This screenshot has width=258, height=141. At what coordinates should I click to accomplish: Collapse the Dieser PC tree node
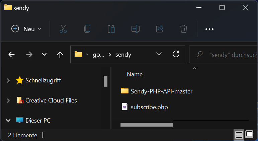click(x=8, y=121)
